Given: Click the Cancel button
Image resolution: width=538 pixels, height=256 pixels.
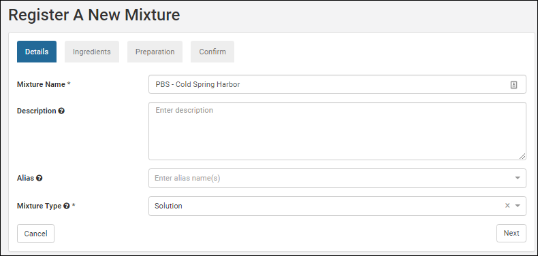Looking at the screenshot, I should click(35, 234).
